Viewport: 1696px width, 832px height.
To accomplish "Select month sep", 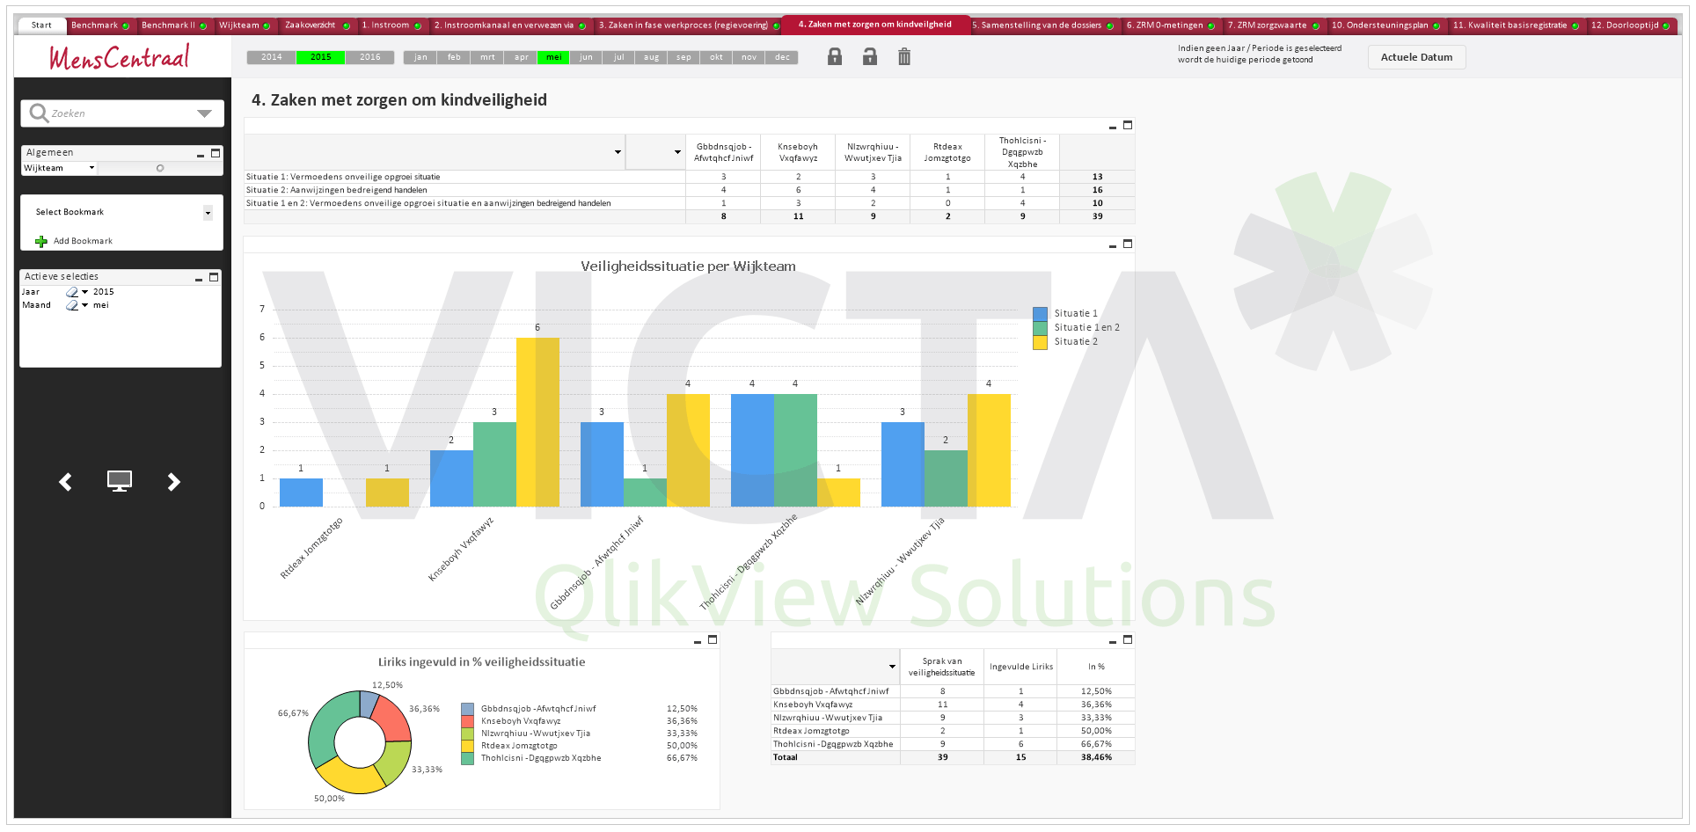I will pyautogui.click(x=684, y=57).
